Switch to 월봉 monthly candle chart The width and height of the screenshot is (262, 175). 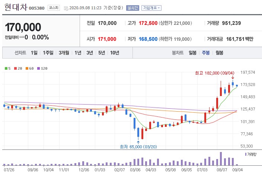pos(219,53)
